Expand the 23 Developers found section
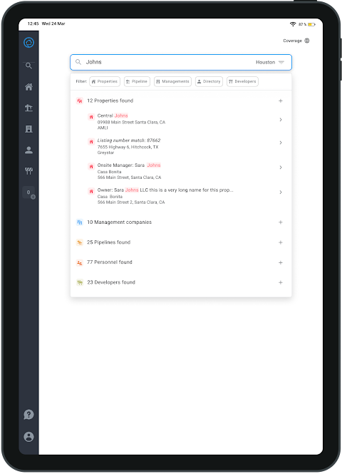The width and height of the screenshot is (342, 474). [280, 283]
